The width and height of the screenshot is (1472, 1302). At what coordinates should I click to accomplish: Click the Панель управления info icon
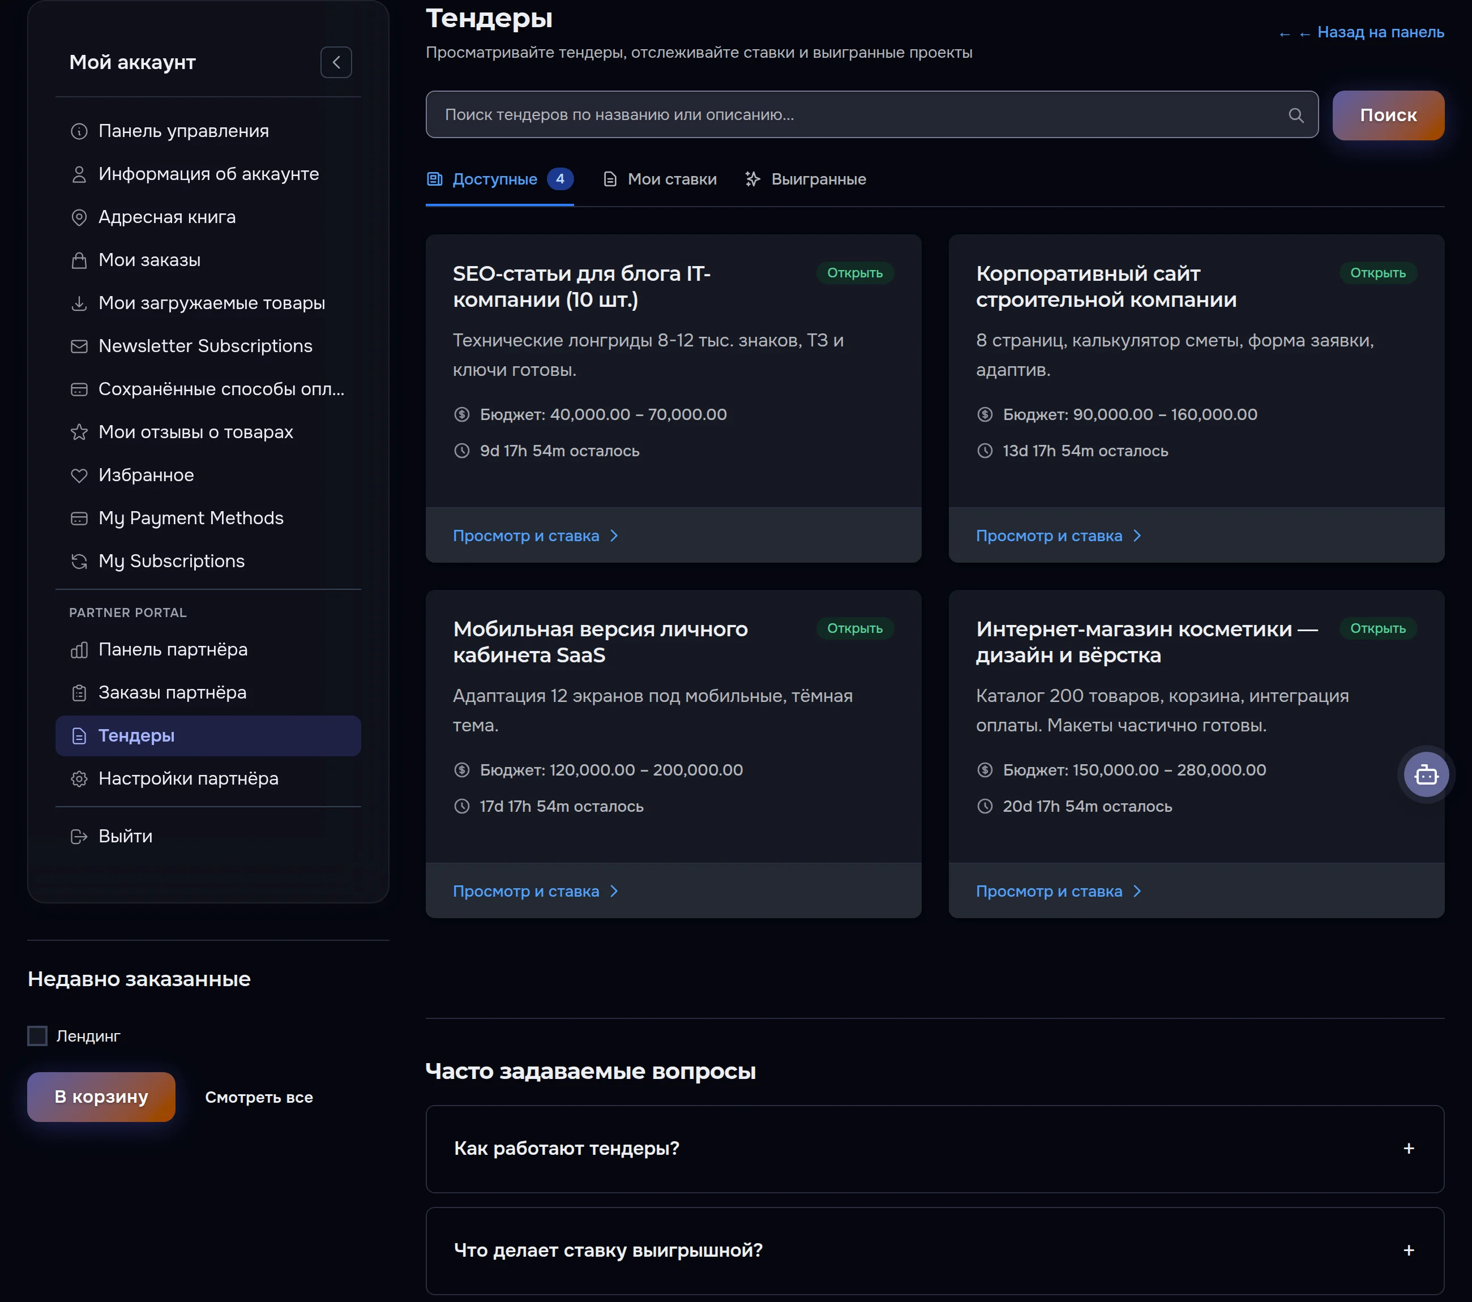[79, 131]
